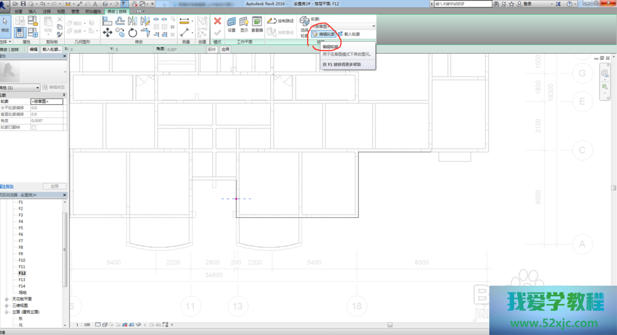Click the Sketch Path (绘制路径) tool
Viewport: 617px width, 335px height.
(x=280, y=21)
